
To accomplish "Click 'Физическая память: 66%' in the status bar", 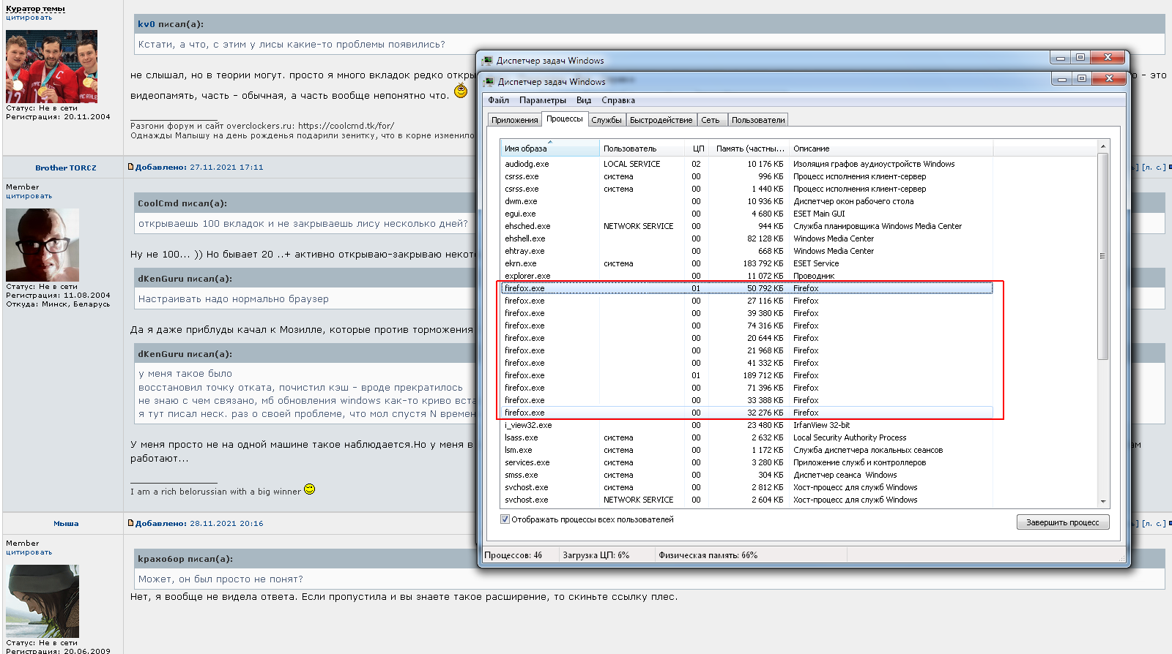I will click(x=708, y=555).
